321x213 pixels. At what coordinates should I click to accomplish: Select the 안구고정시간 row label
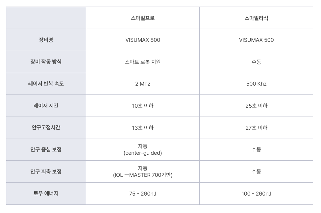46,127
